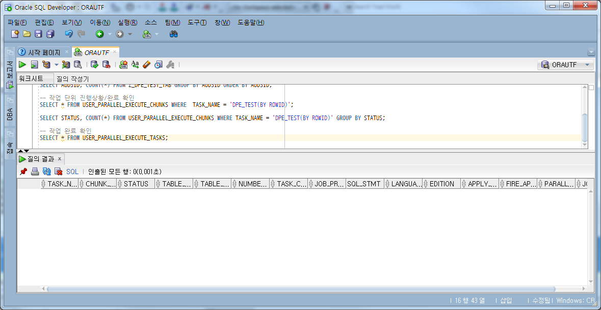Open a SQL worksheet from main toolbar
This screenshot has width=601, height=310.
147,34
